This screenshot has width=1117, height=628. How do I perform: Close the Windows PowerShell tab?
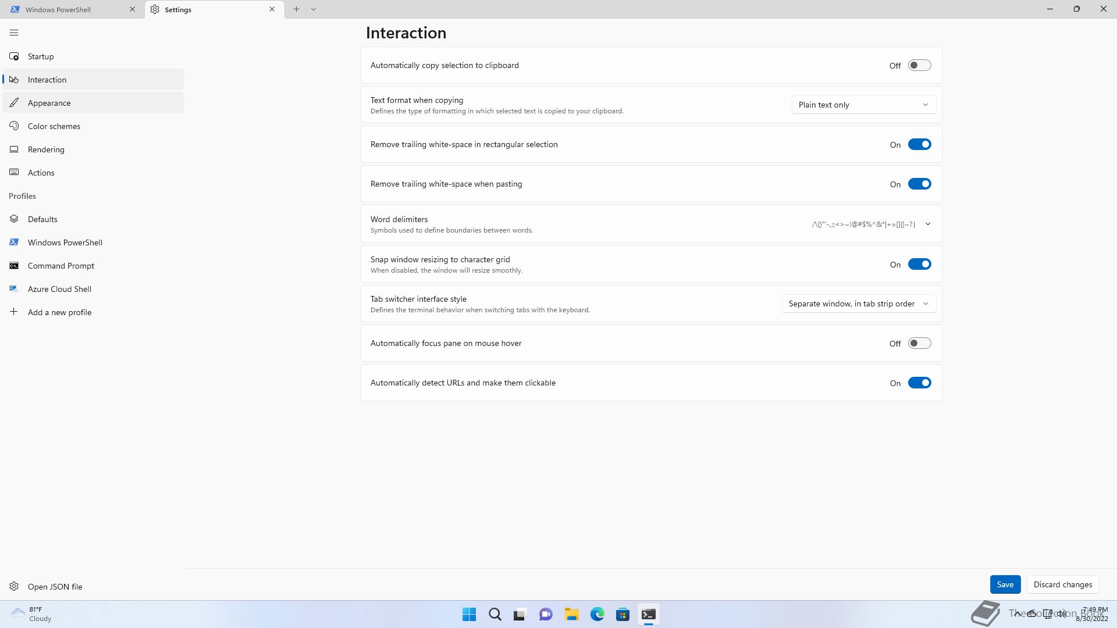pos(132,9)
